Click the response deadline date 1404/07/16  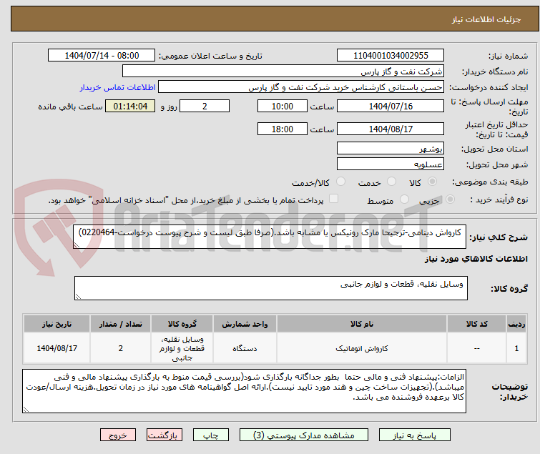(391, 106)
